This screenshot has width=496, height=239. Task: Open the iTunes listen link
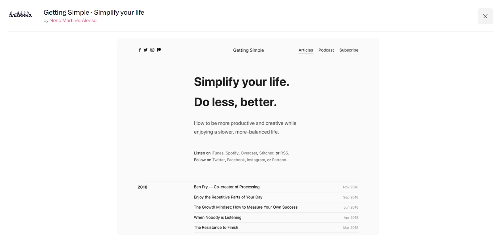point(217,153)
